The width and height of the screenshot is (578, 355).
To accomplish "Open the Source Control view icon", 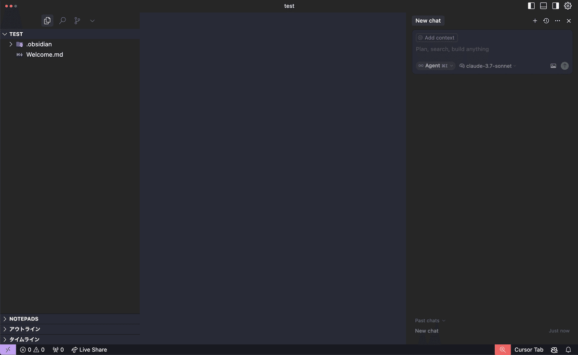I will (x=77, y=21).
